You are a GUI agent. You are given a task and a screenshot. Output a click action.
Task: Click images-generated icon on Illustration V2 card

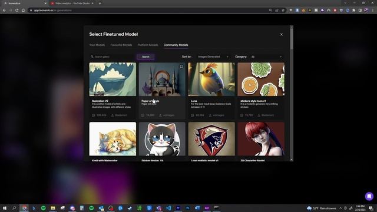click(93, 115)
